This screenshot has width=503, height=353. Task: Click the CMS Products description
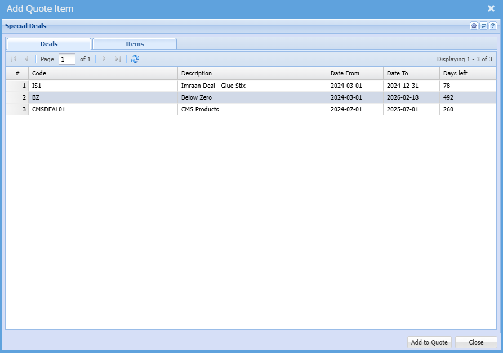tap(200, 109)
